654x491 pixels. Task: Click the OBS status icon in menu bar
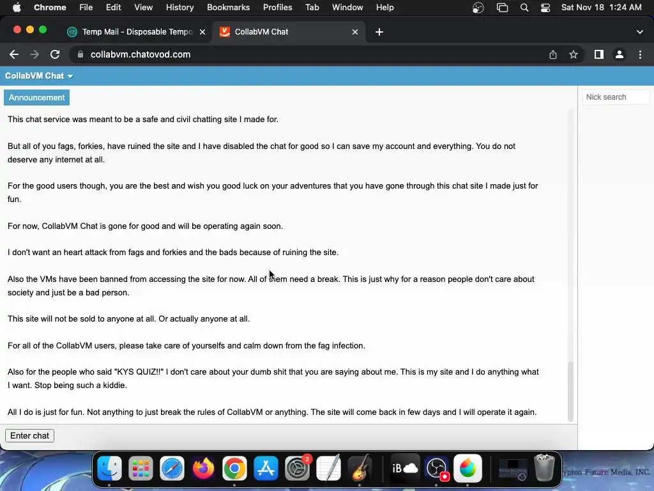click(478, 7)
